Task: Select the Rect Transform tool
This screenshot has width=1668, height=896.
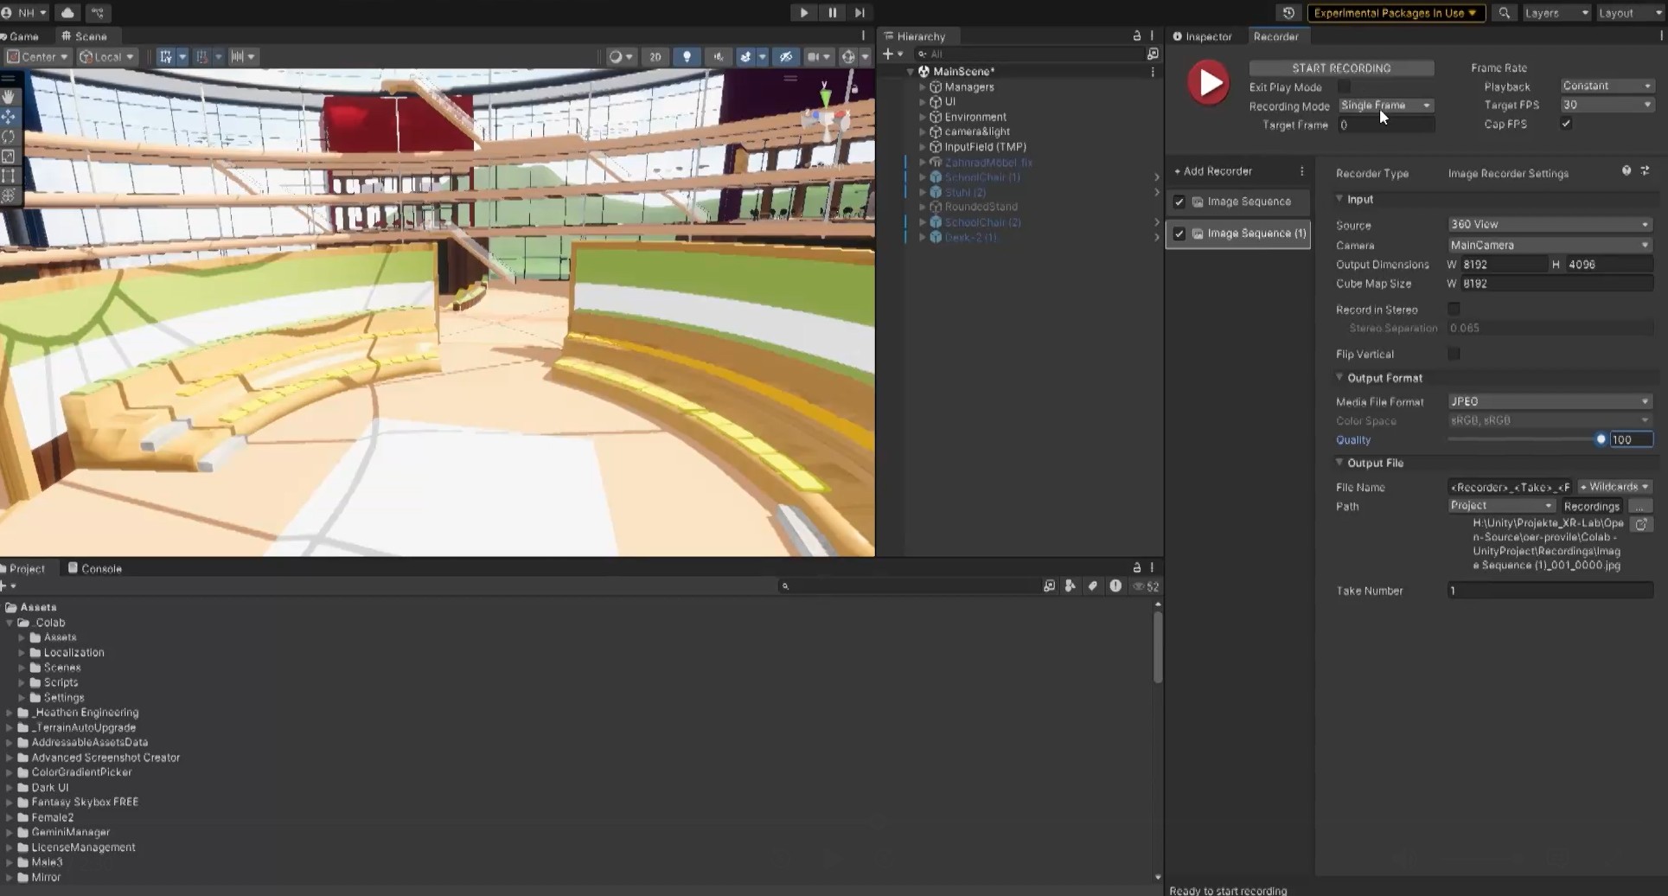Action: click(9, 176)
